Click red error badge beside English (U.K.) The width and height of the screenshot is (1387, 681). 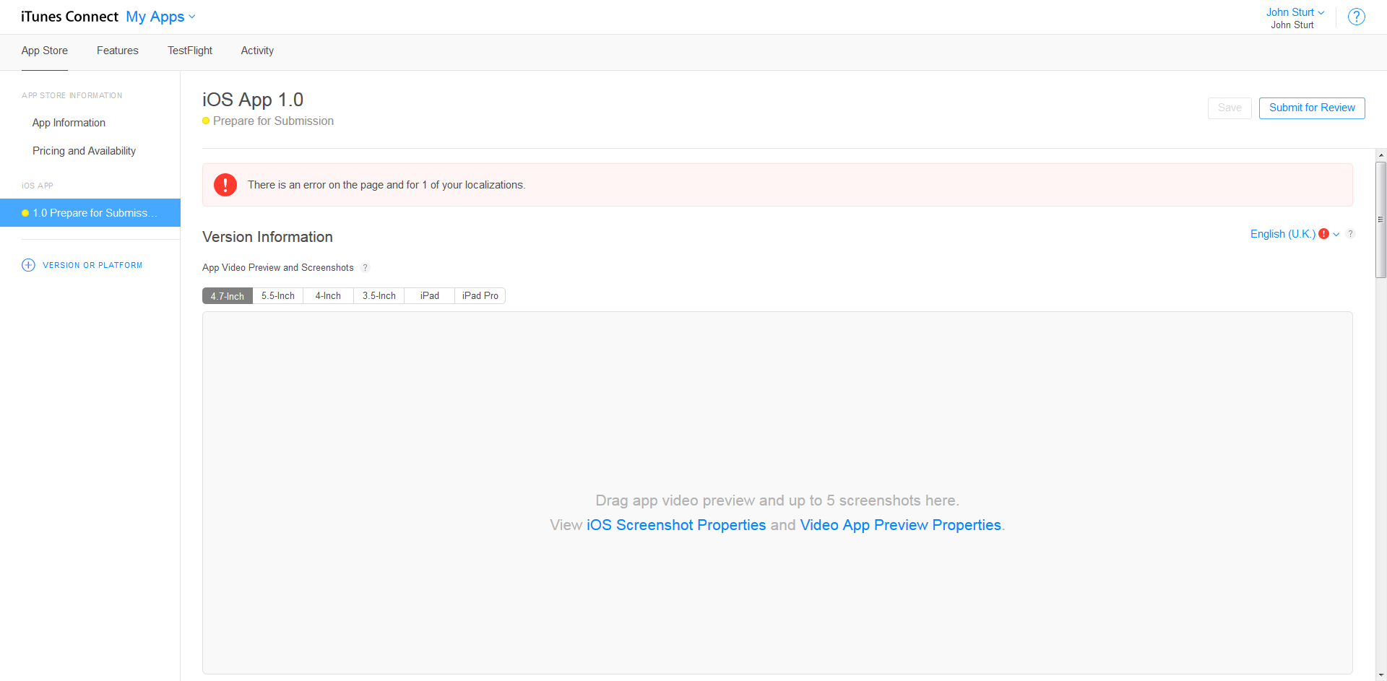pyautogui.click(x=1323, y=234)
